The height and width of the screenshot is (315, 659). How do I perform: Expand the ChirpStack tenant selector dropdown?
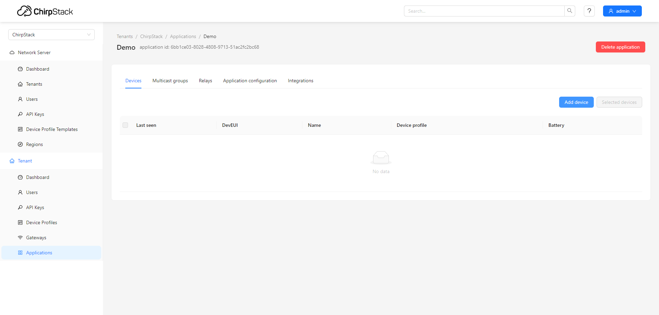tap(51, 35)
